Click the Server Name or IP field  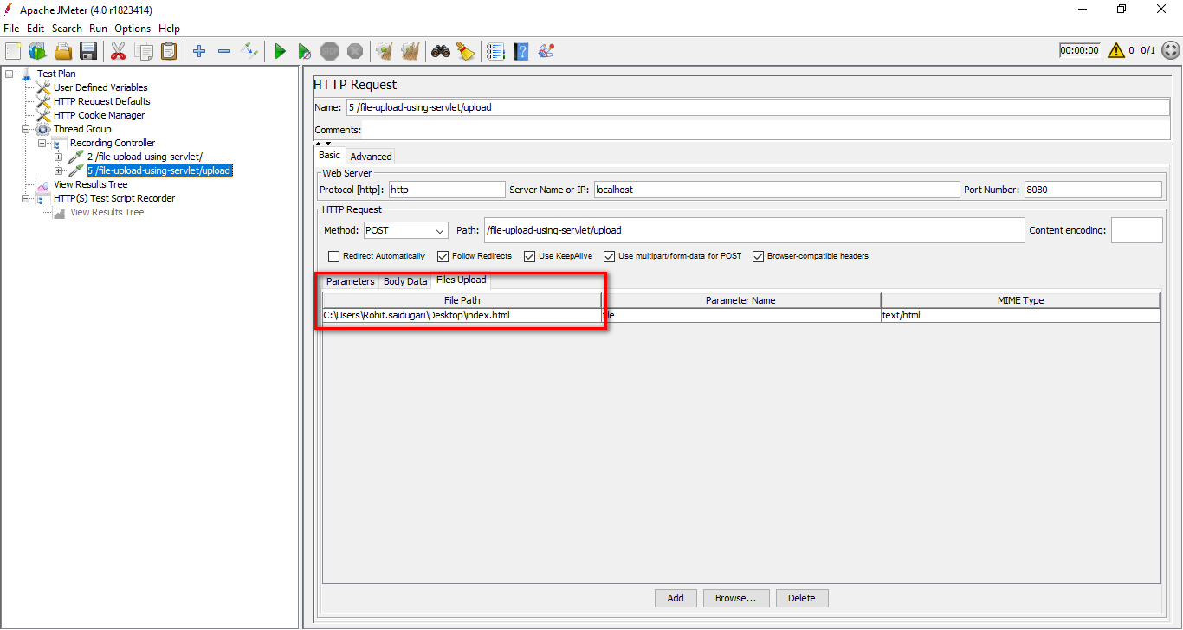tap(777, 190)
